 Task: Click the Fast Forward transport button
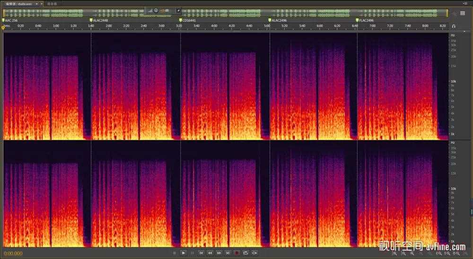click(219, 253)
